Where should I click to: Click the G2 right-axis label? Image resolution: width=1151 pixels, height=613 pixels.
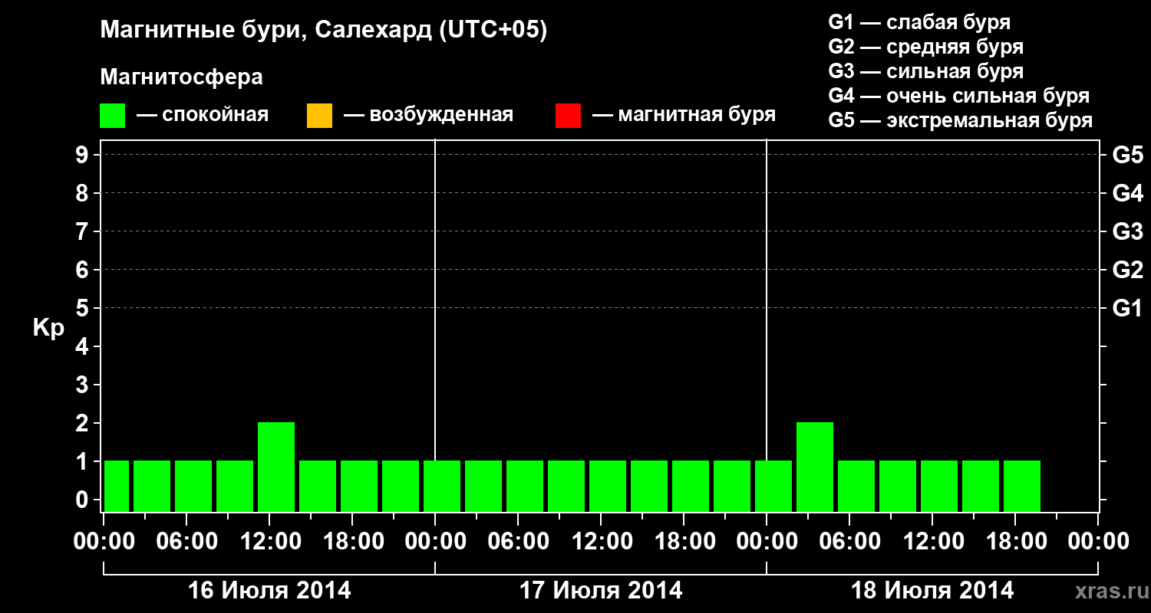coord(1127,270)
